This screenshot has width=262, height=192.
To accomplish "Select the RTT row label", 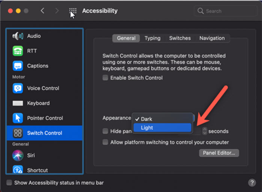I will coord(32,51).
